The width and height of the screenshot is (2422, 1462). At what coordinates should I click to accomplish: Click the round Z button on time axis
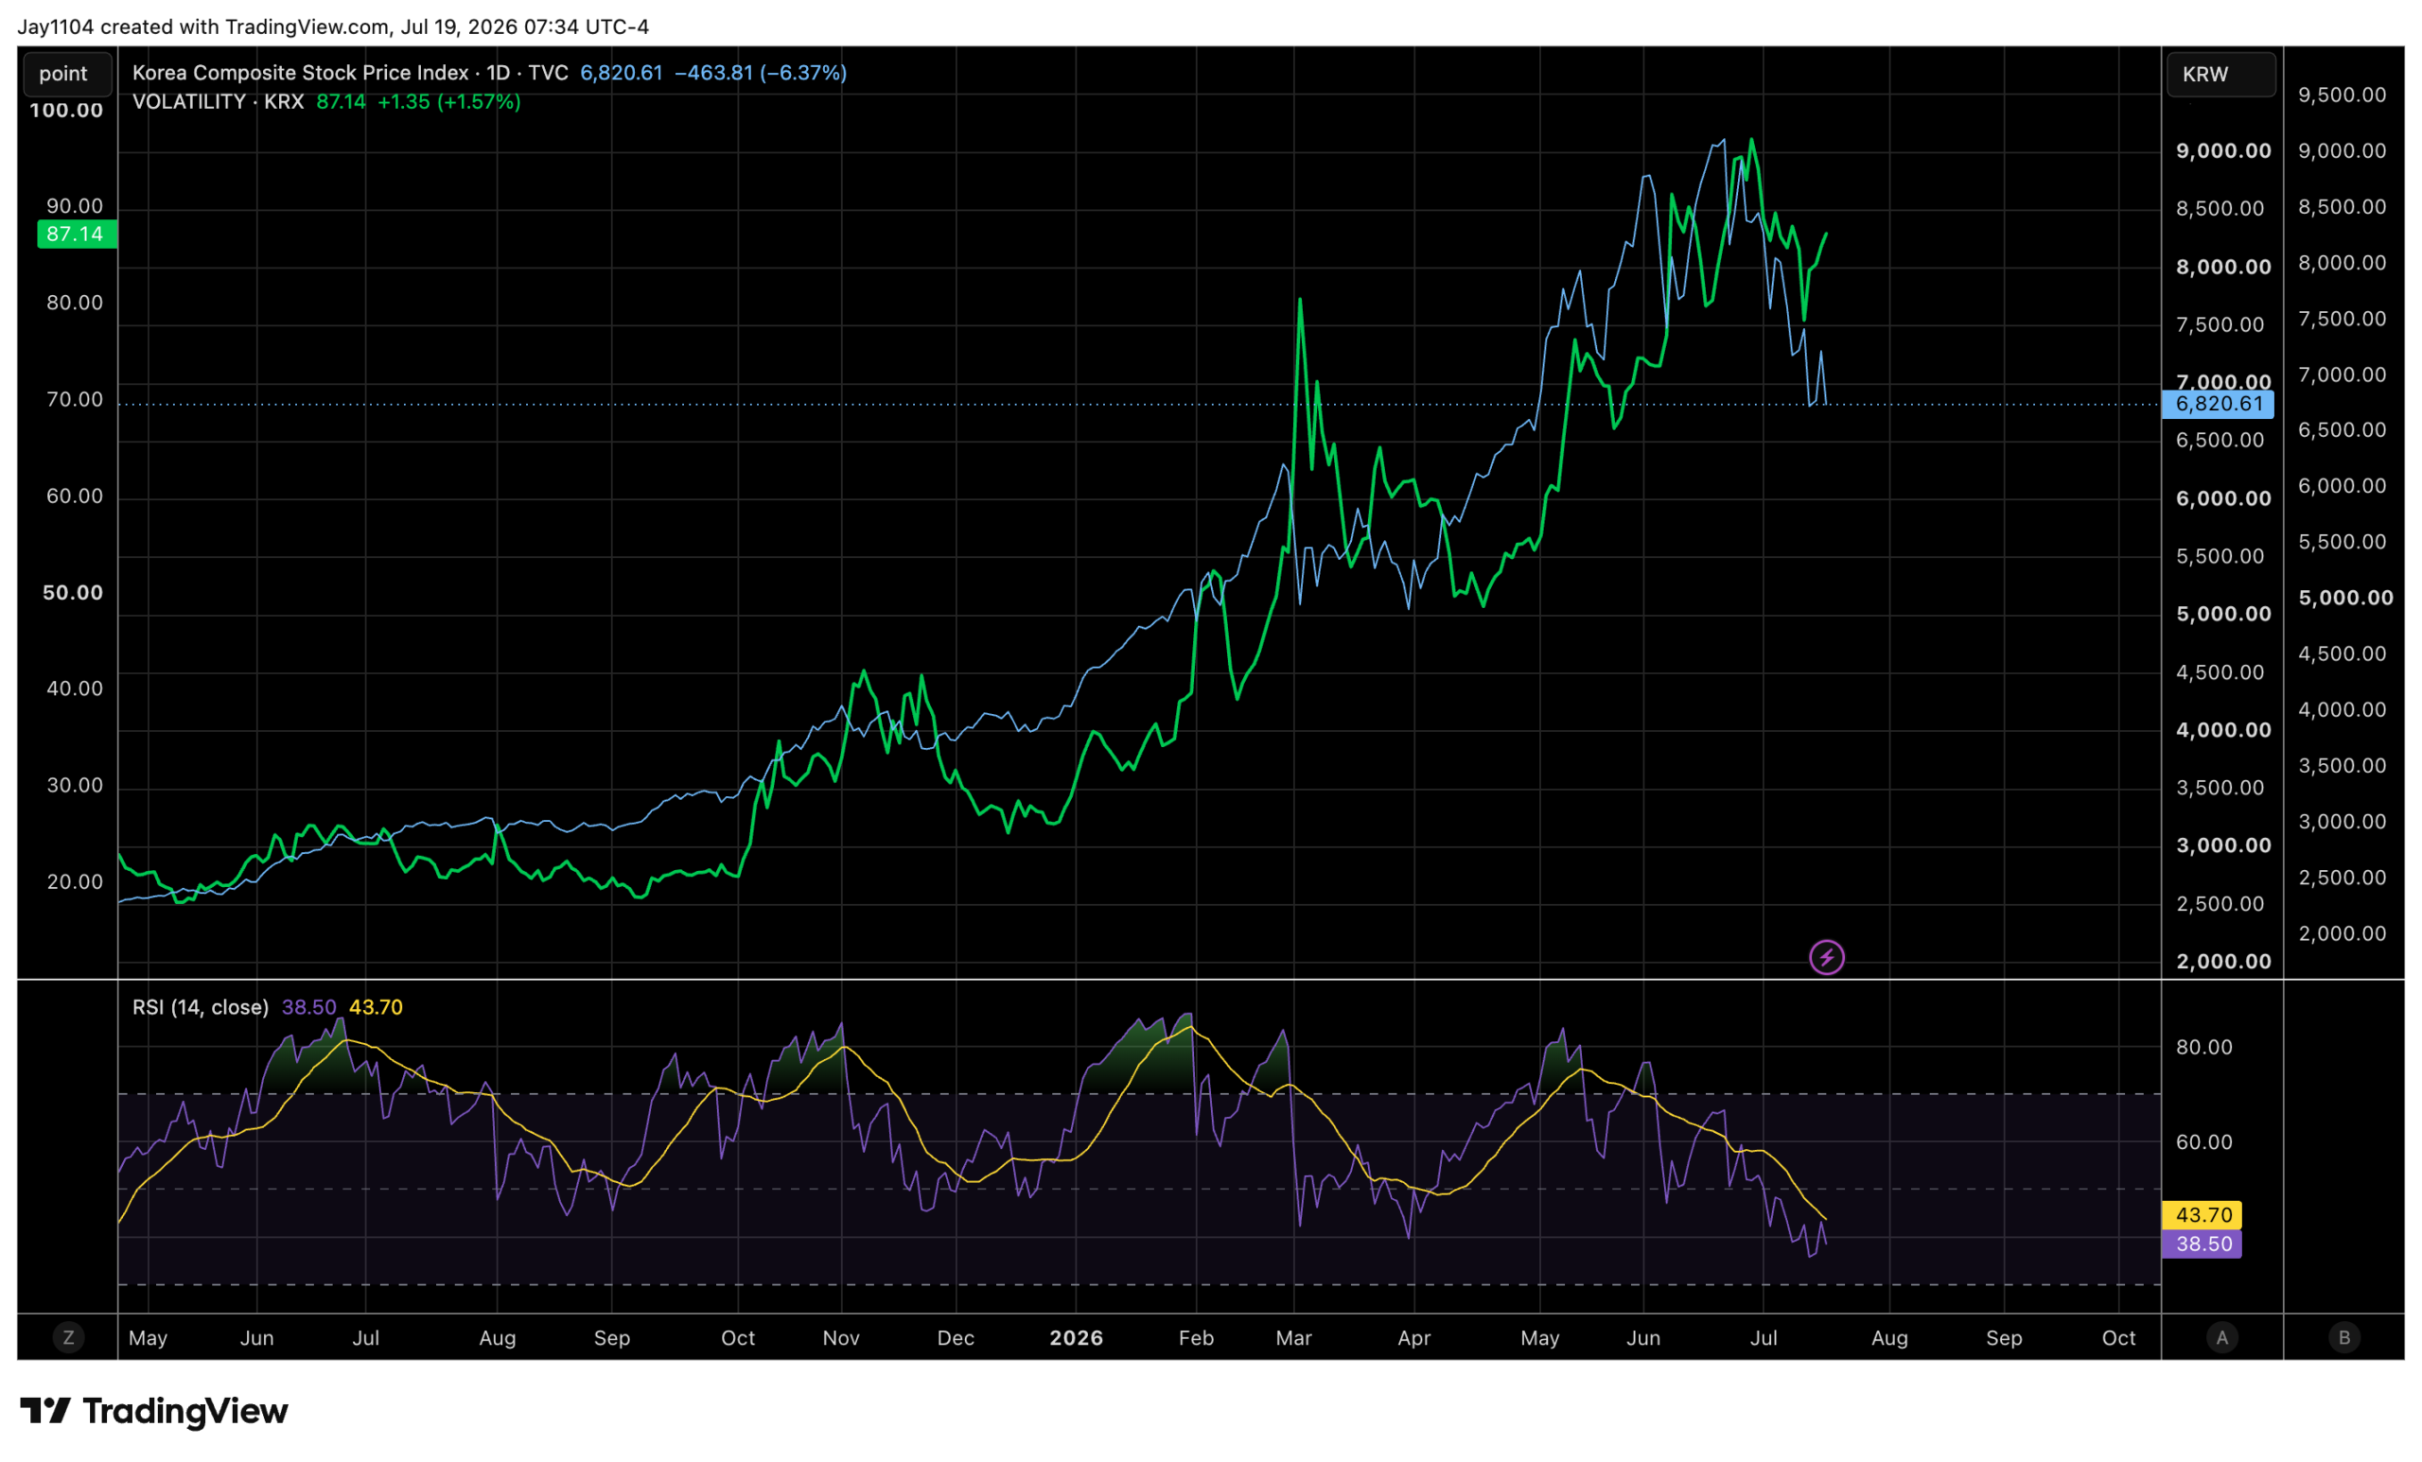point(68,1337)
